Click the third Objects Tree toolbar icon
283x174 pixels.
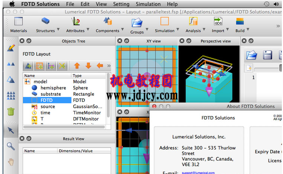click(51, 66)
